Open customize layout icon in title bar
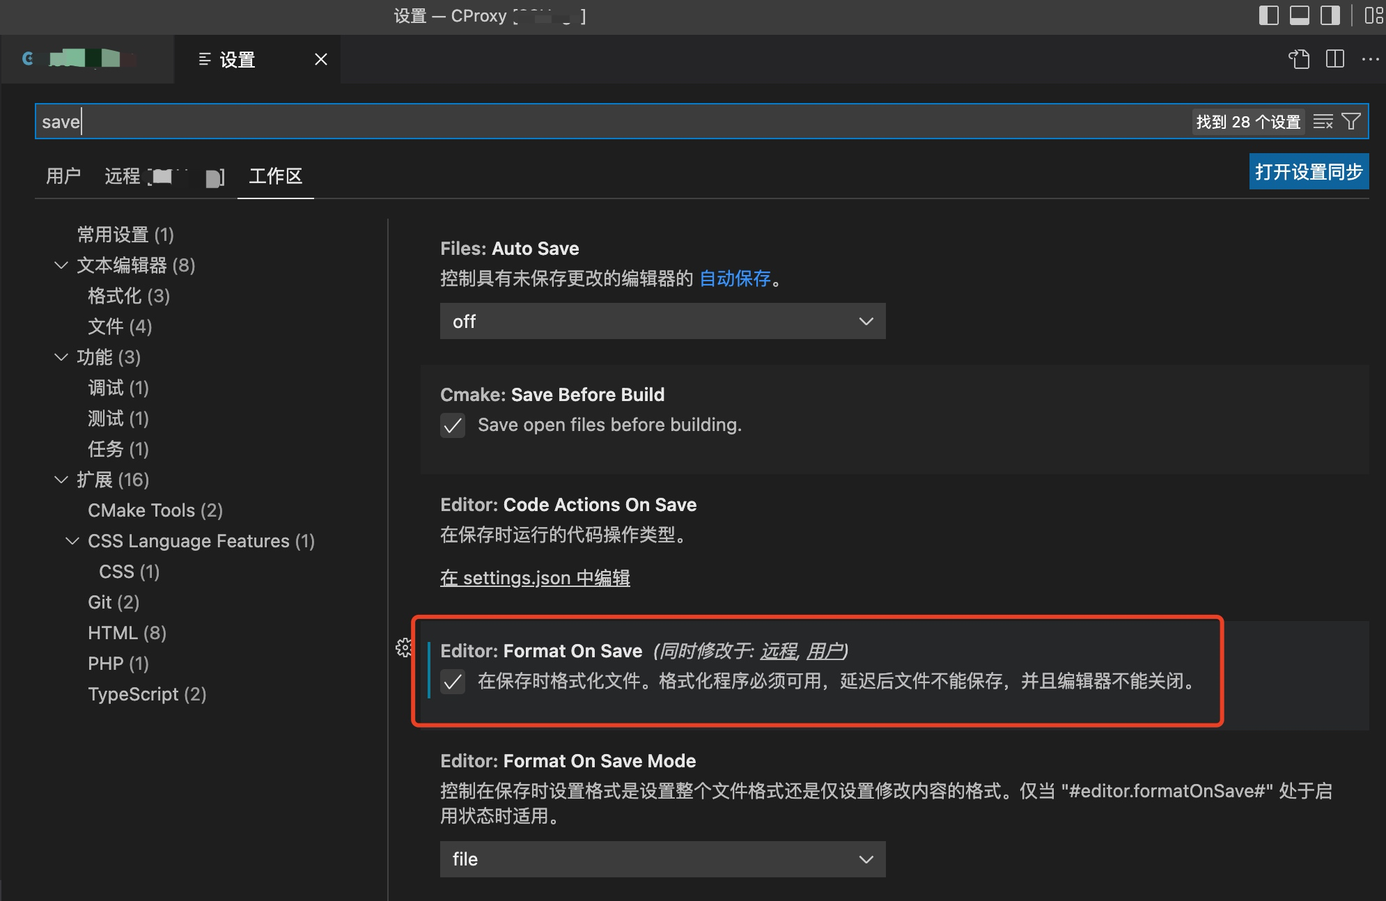 pyautogui.click(x=1374, y=15)
